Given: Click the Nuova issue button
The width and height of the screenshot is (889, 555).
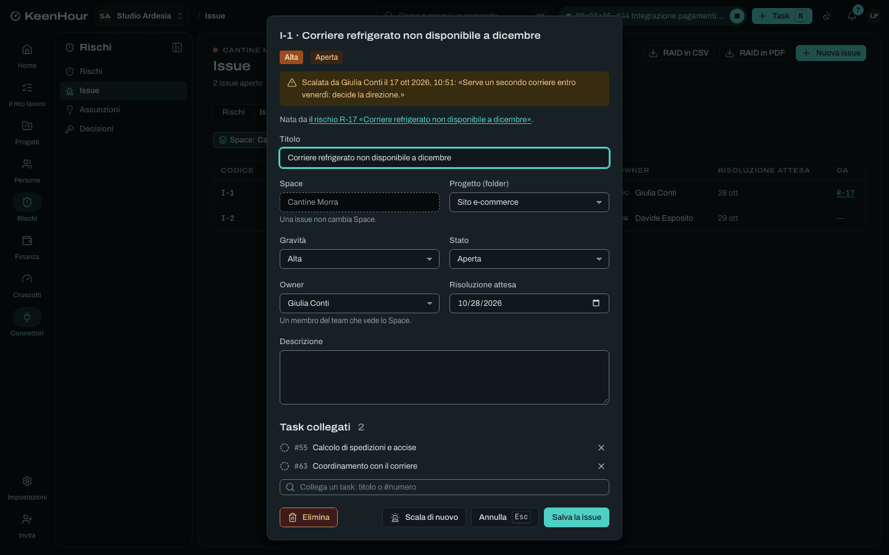Looking at the screenshot, I should 831,53.
